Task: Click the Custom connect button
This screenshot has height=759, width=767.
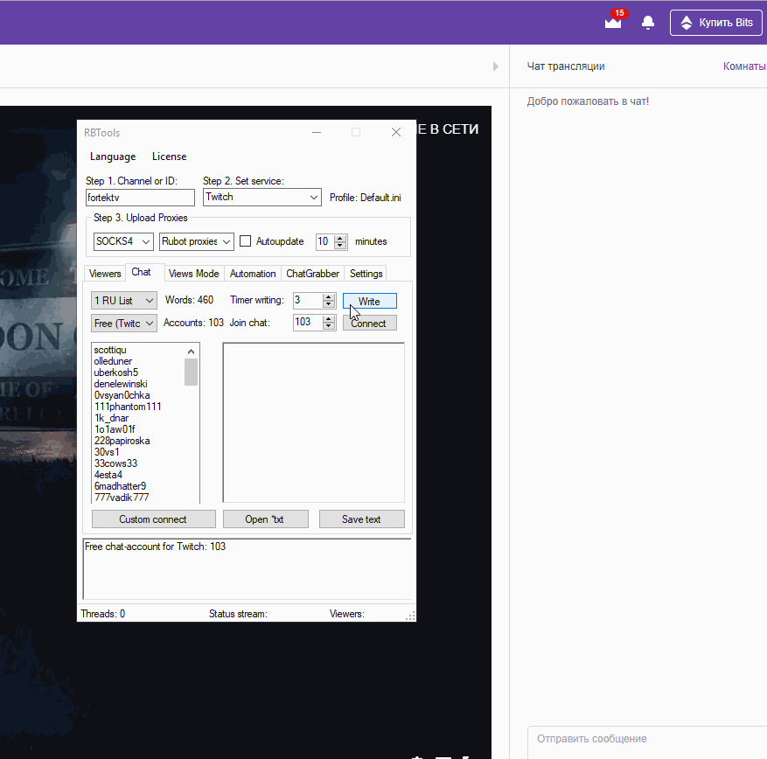Action: pyautogui.click(x=153, y=519)
